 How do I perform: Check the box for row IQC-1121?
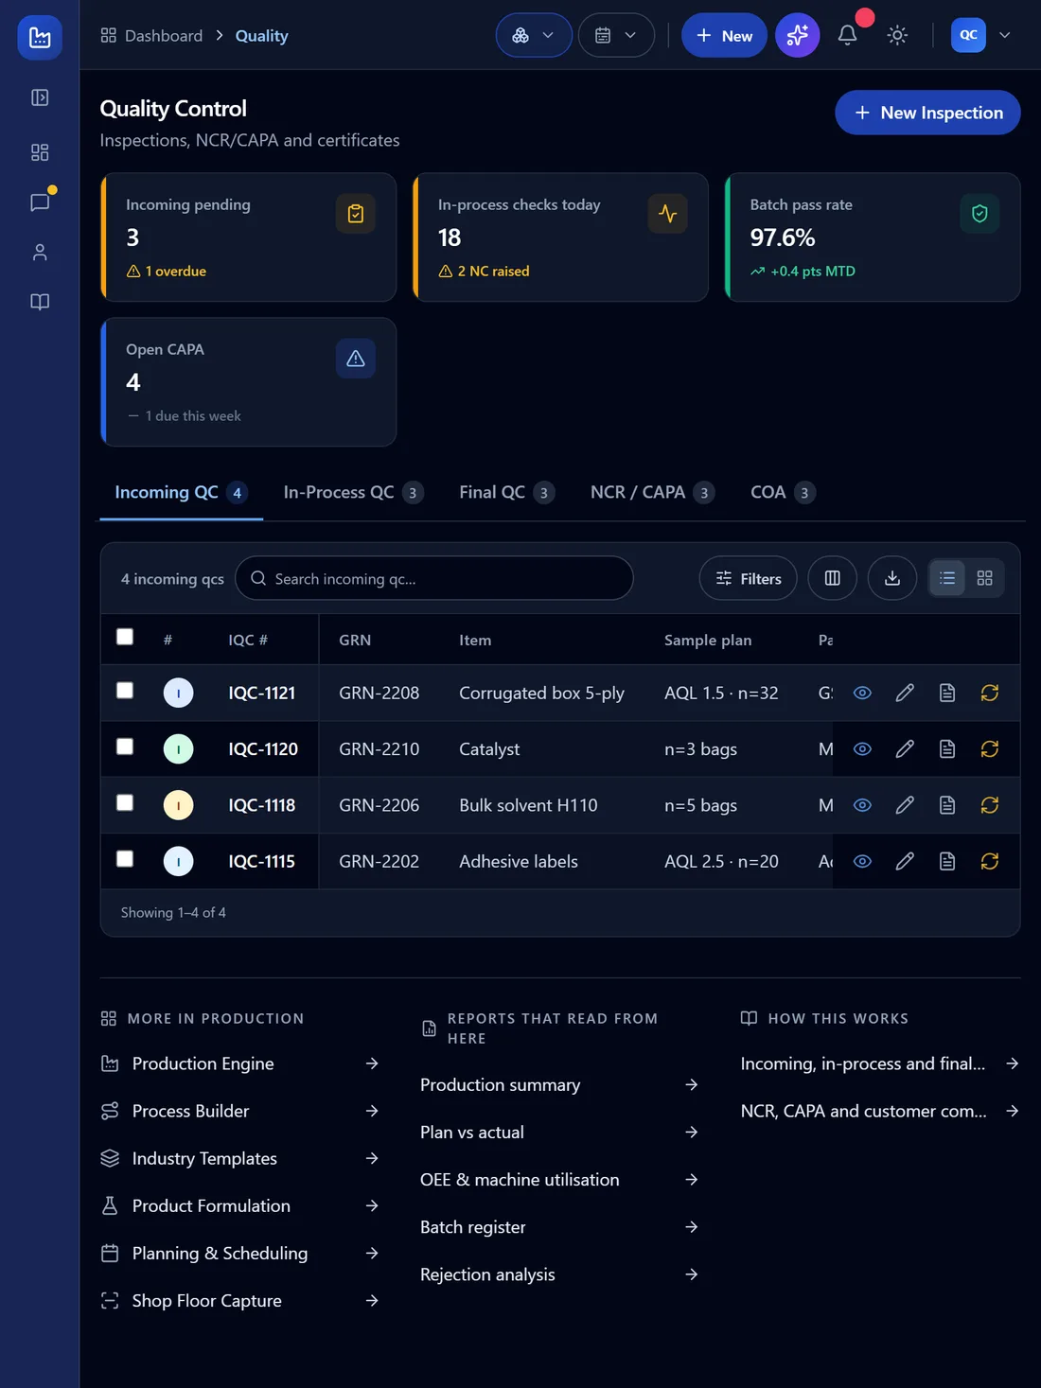(125, 691)
